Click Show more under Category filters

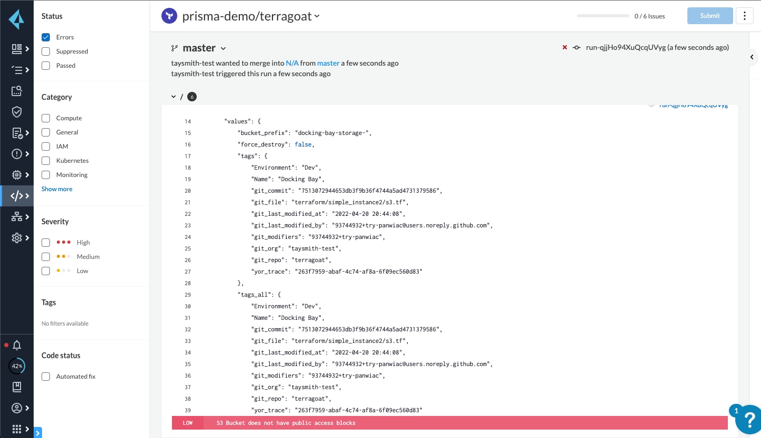click(x=56, y=189)
